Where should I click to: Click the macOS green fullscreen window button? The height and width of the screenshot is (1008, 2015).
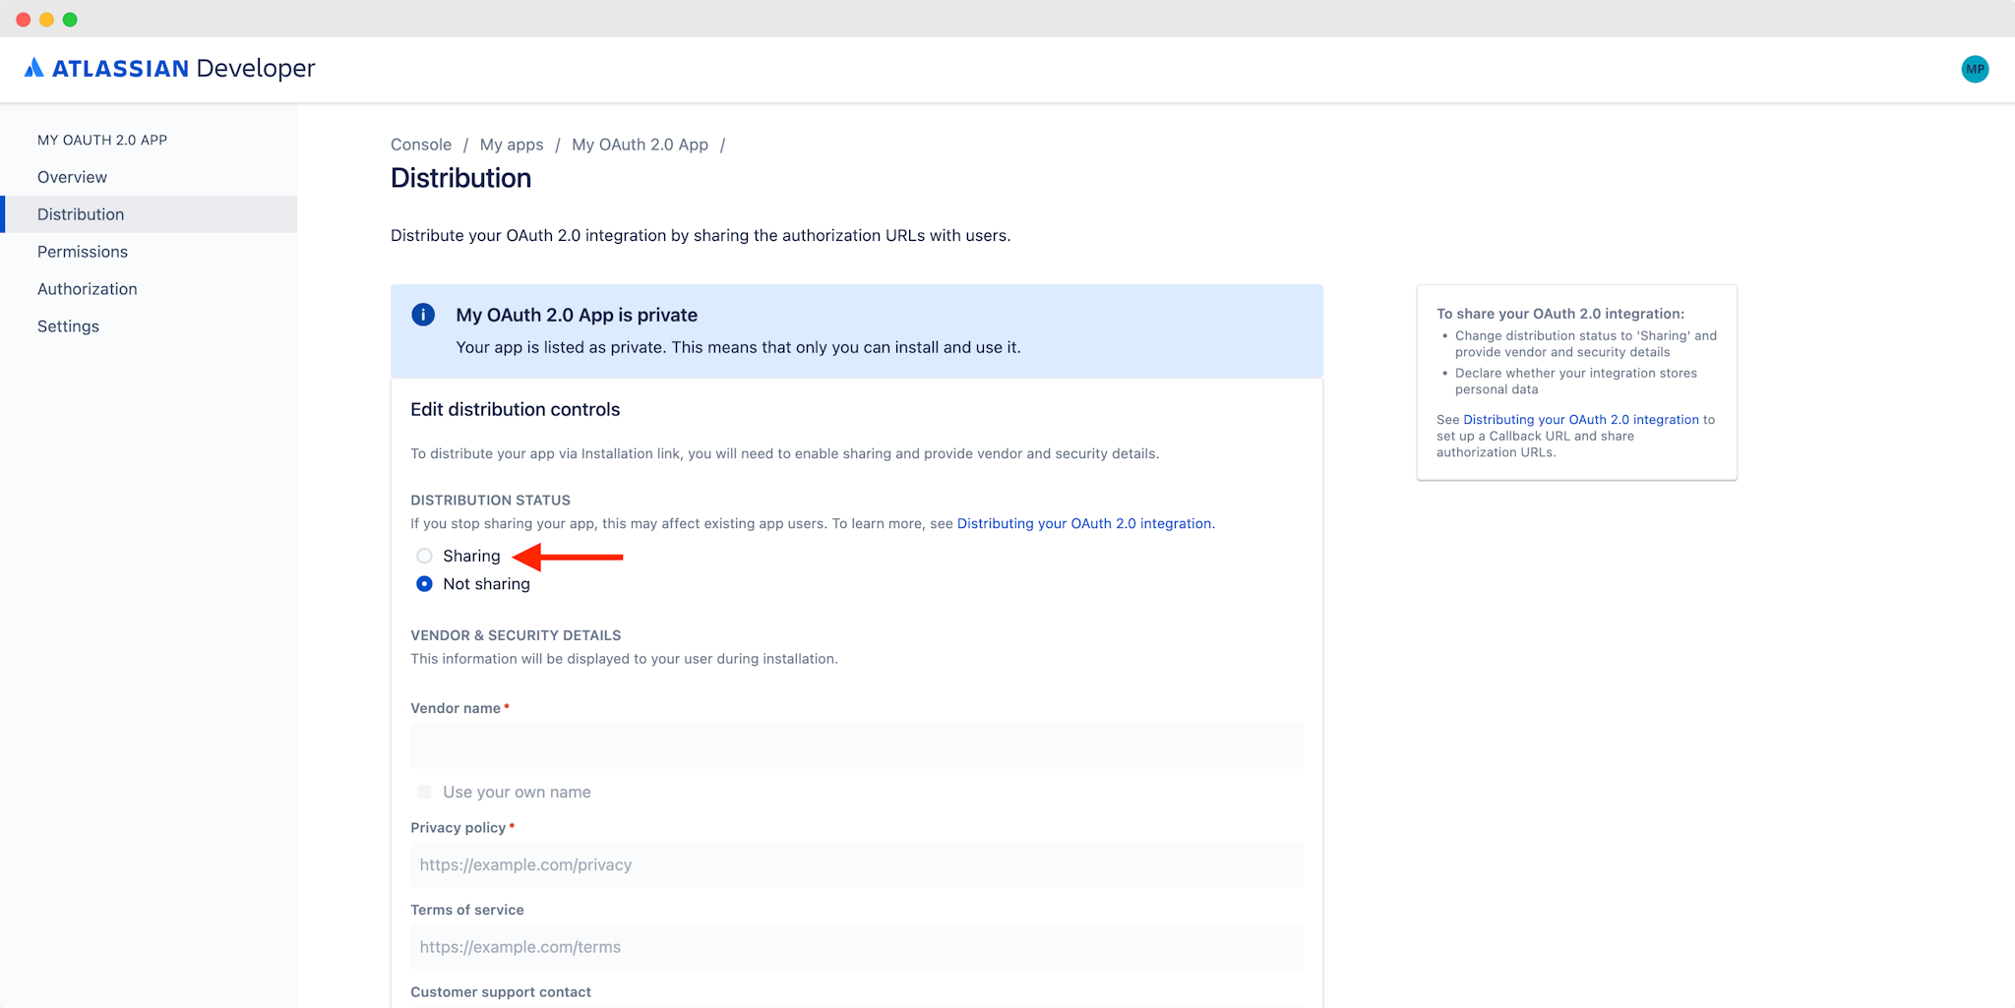coord(70,20)
